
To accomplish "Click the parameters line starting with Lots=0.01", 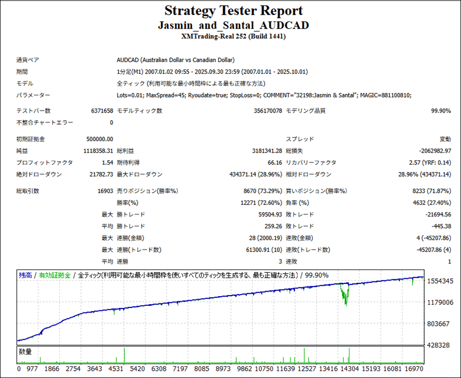I will 264,95.
